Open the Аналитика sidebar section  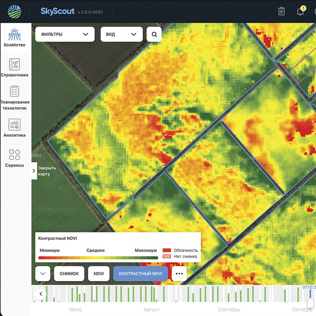tap(15, 128)
